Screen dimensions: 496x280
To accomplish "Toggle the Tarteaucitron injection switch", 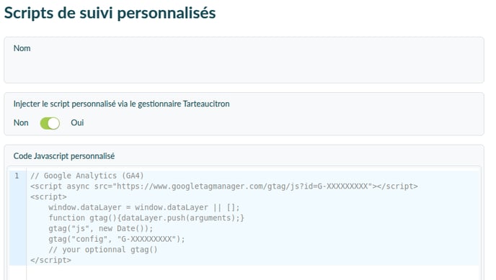I will click(50, 123).
